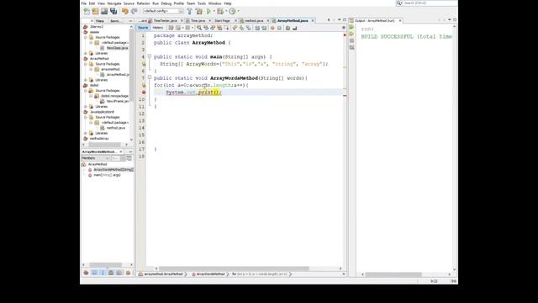Click the Stop icon in Output sidebar

pyautogui.click(x=351, y=41)
